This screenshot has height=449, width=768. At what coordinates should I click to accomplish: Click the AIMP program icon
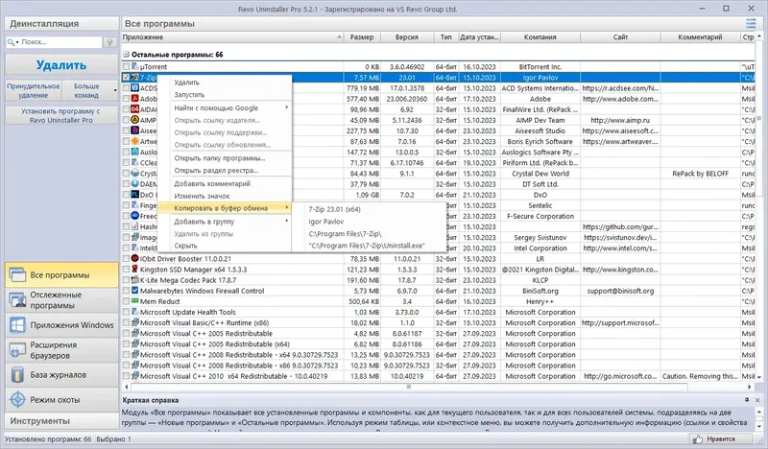point(135,120)
